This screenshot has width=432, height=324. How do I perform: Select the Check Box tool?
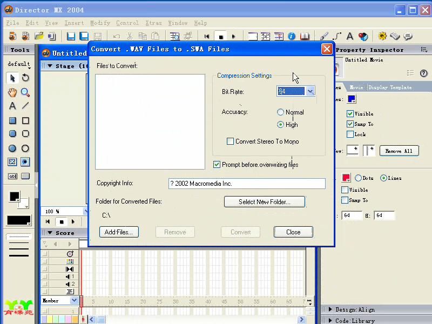[12, 161]
